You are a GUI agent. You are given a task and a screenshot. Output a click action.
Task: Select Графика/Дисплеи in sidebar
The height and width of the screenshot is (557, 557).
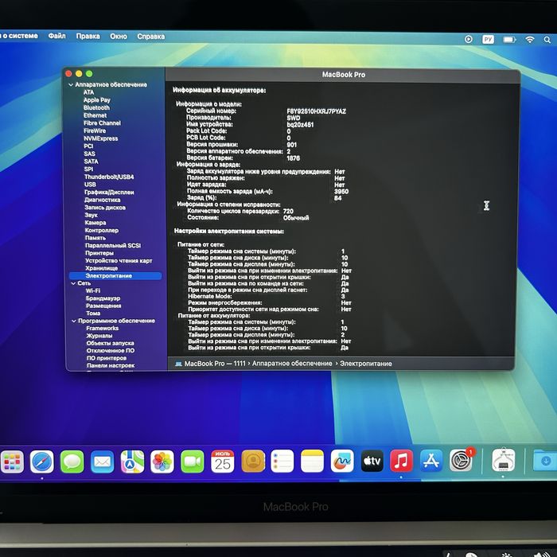coord(109,193)
